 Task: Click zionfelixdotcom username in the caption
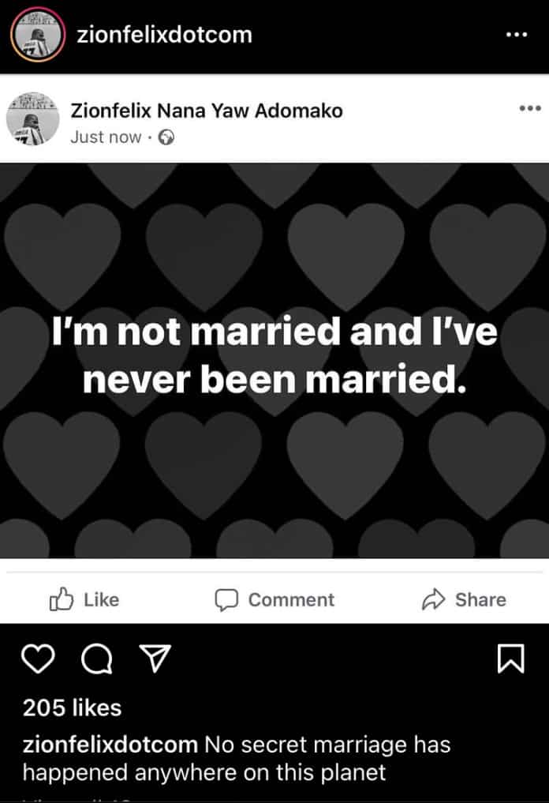point(110,744)
